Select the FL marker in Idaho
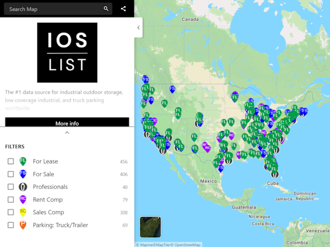Screen dimensions: 330x247 (165, 103)
